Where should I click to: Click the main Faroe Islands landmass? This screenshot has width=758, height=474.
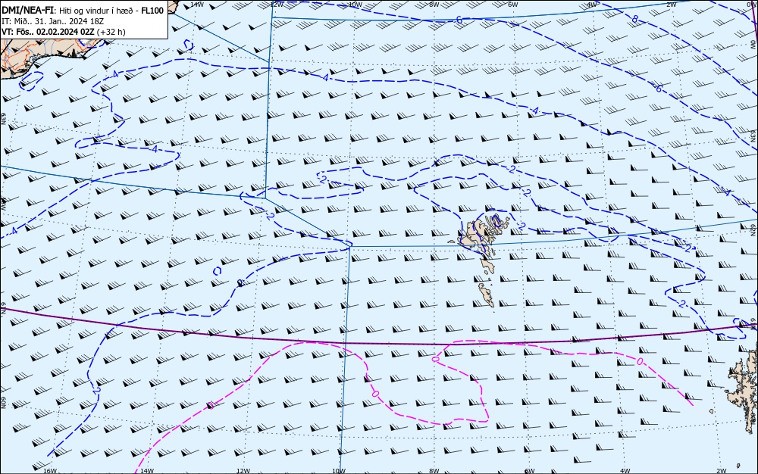coord(478,235)
